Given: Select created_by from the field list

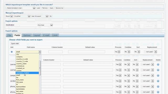Looking at the screenshot, I should 27,66.
